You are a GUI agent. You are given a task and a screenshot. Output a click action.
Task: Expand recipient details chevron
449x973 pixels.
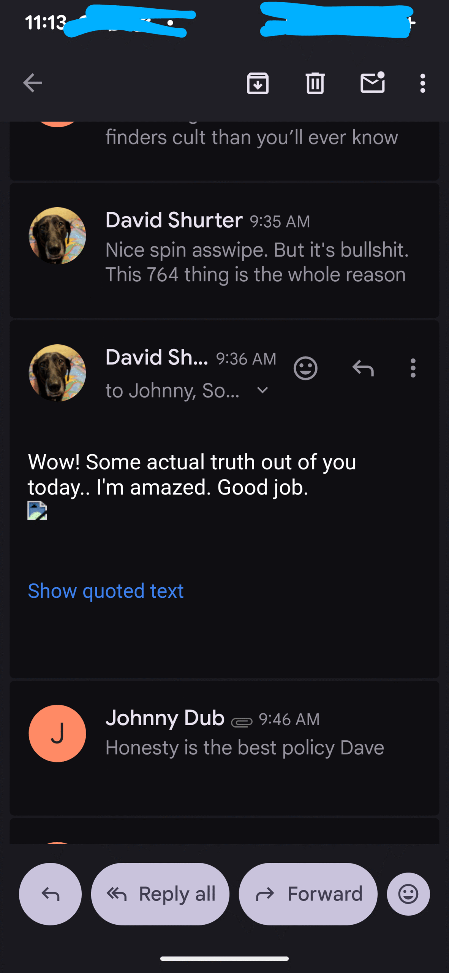pos(262,390)
